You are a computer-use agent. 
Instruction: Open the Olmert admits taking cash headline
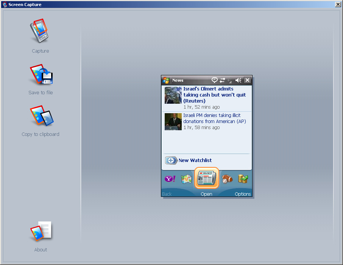[x=214, y=95]
